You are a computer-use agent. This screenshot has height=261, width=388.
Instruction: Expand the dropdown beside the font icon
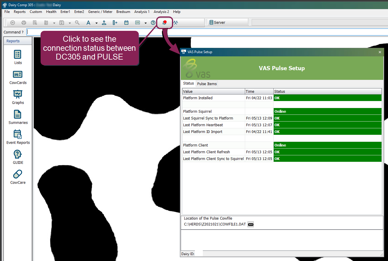point(96,23)
